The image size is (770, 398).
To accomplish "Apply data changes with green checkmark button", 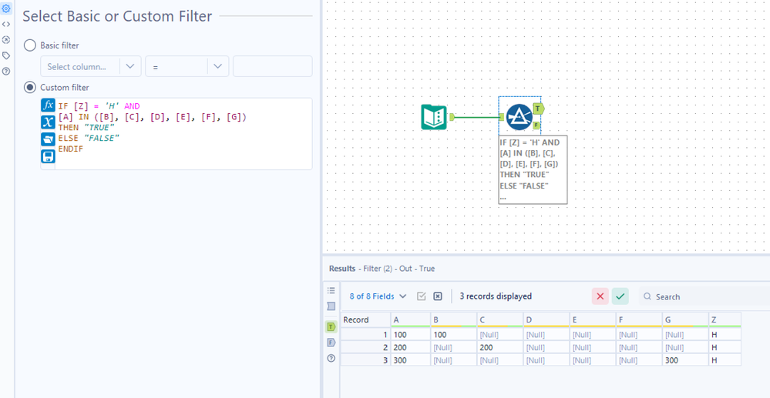I will coord(620,296).
